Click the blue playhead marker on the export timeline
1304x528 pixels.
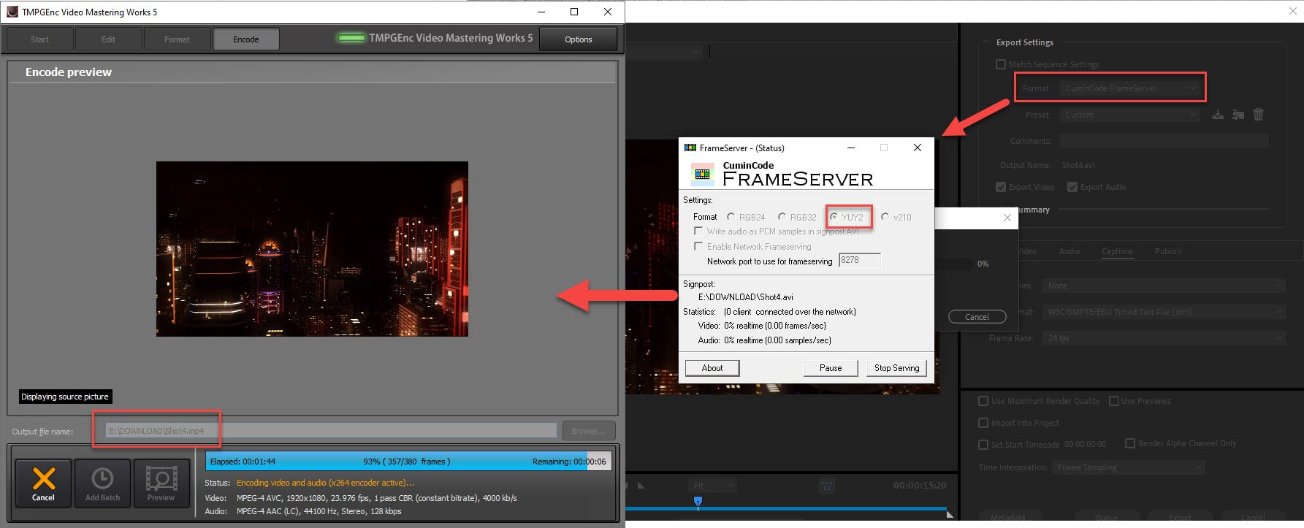click(698, 502)
